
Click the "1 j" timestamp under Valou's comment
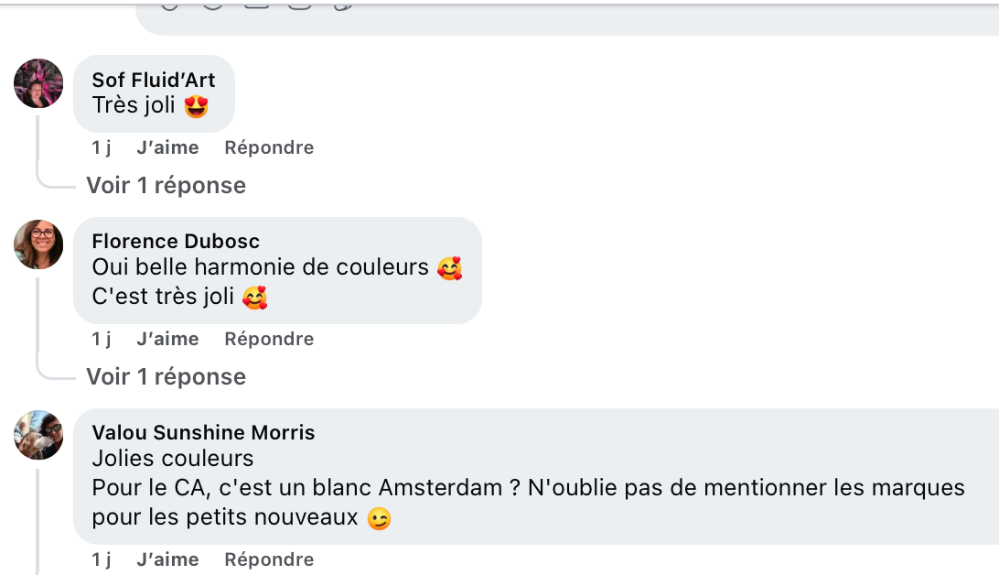pyautogui.click(x=102, y=559)
